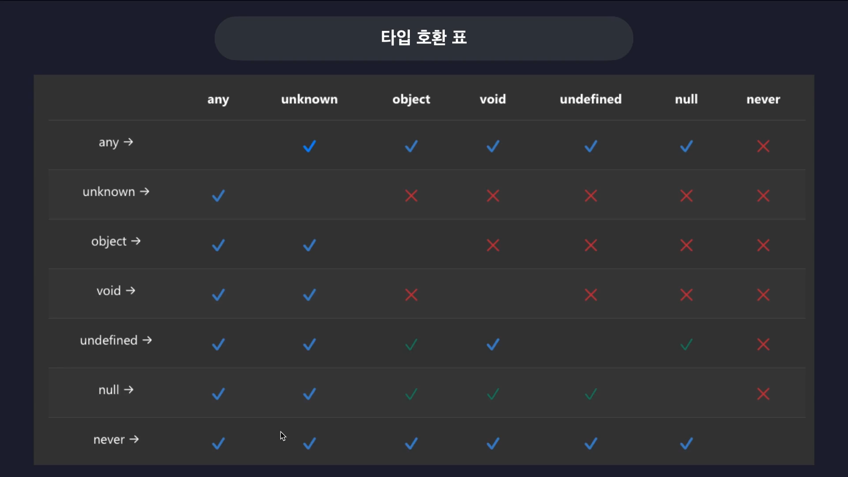The height and width of the screenshot is (477, 848).
Task: Click the blue check for never to null
Action: [686, 443]
